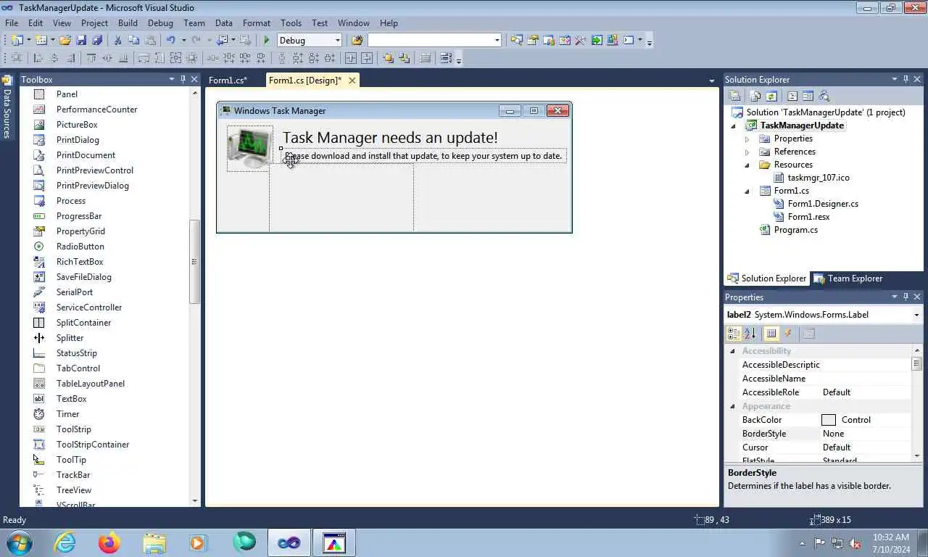Screen dimensions: 928x557
Task: Click the View Code icon in Solution Explorer
Action: pos(792,96)
